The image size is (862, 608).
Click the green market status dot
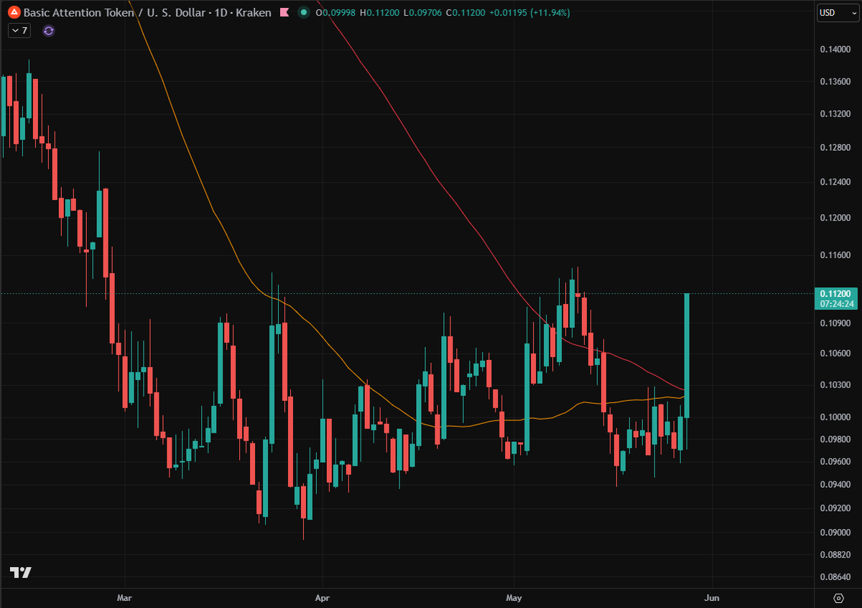pyautogui.click(x=304, y=12)
